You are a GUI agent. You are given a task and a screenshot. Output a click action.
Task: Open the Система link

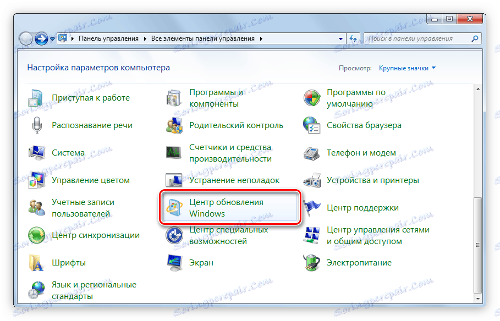tap(68, 153)
